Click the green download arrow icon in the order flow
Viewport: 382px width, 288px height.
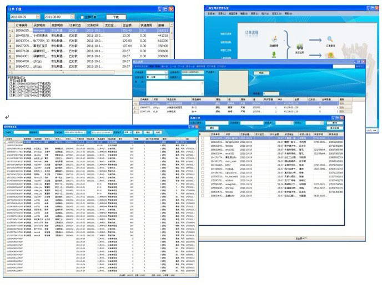[274, 54]
